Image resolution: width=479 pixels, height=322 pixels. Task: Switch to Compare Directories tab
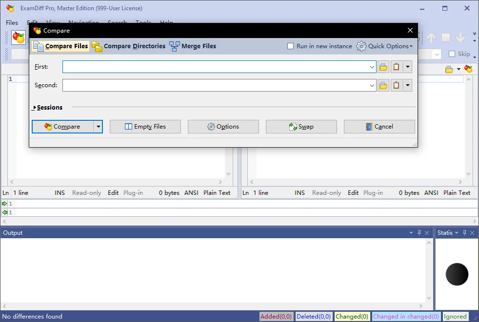tap(129, 46)
